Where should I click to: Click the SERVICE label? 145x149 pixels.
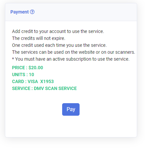tap(21, 88)
